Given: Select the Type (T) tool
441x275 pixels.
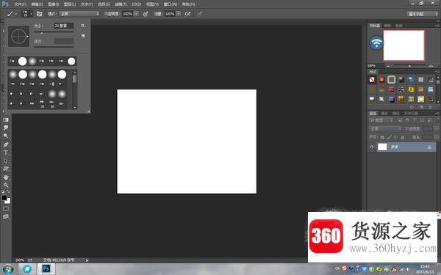Looking at the screenshot, I should pyautogui.click(x=6, y=153).
